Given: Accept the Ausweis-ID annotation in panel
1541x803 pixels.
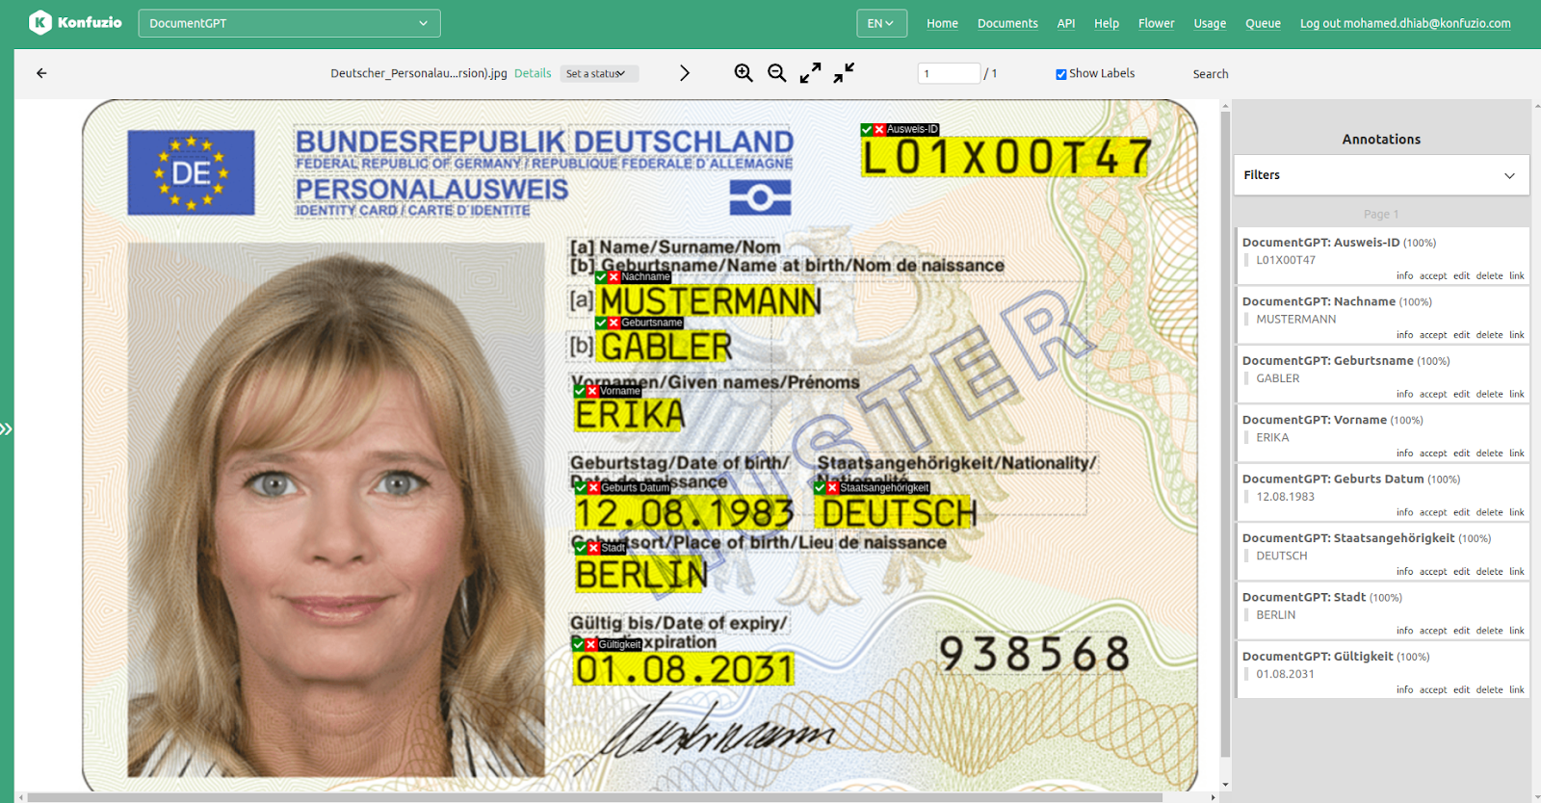Looking at the screenshot, I should click(1433, 276).
